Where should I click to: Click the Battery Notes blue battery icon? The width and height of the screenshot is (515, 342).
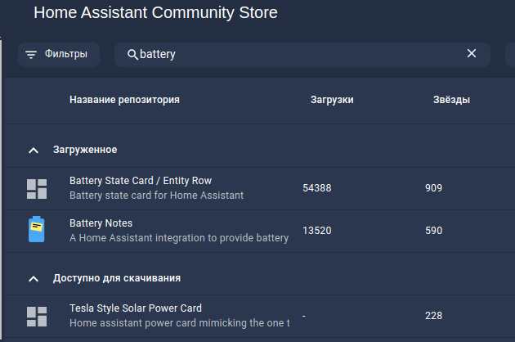point(37,229)
